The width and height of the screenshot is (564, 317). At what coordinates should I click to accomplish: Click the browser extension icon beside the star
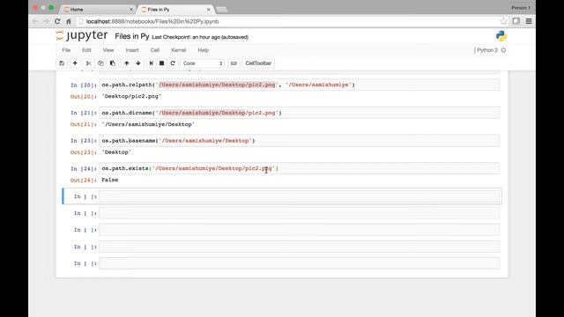(x=516, y=21)
